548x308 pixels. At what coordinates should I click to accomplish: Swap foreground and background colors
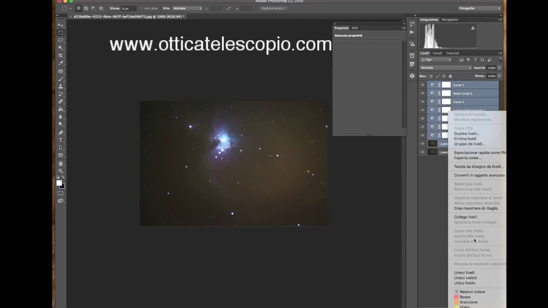pos(63,177)
